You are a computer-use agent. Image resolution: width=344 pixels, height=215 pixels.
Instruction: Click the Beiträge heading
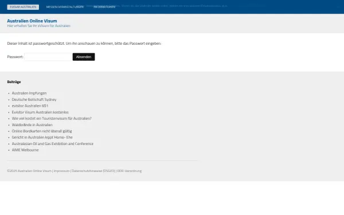coord(14,82)
